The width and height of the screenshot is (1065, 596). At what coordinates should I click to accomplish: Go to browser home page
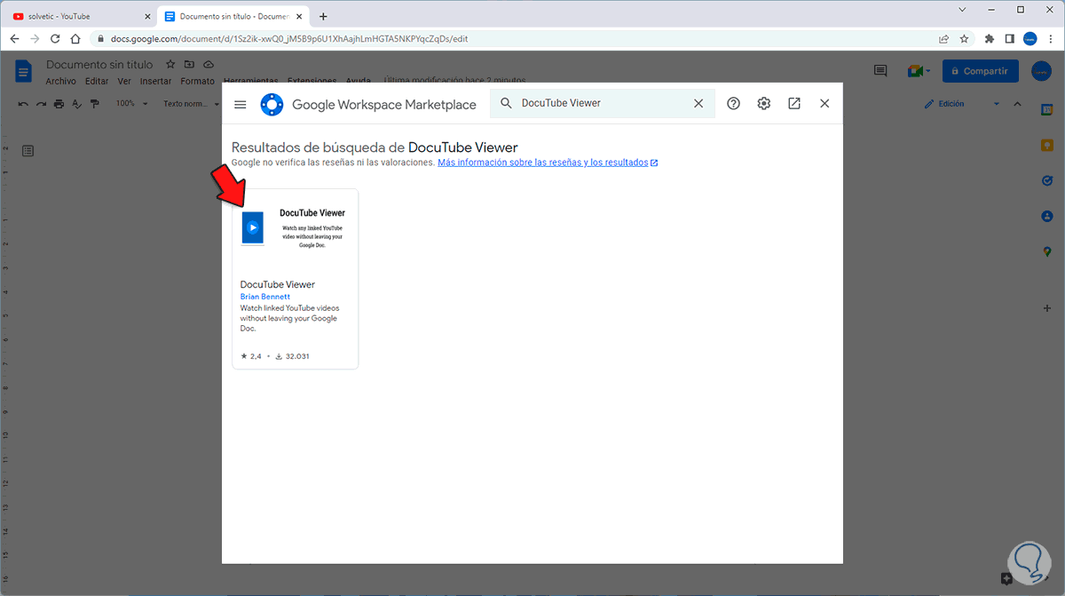point(76,39)
